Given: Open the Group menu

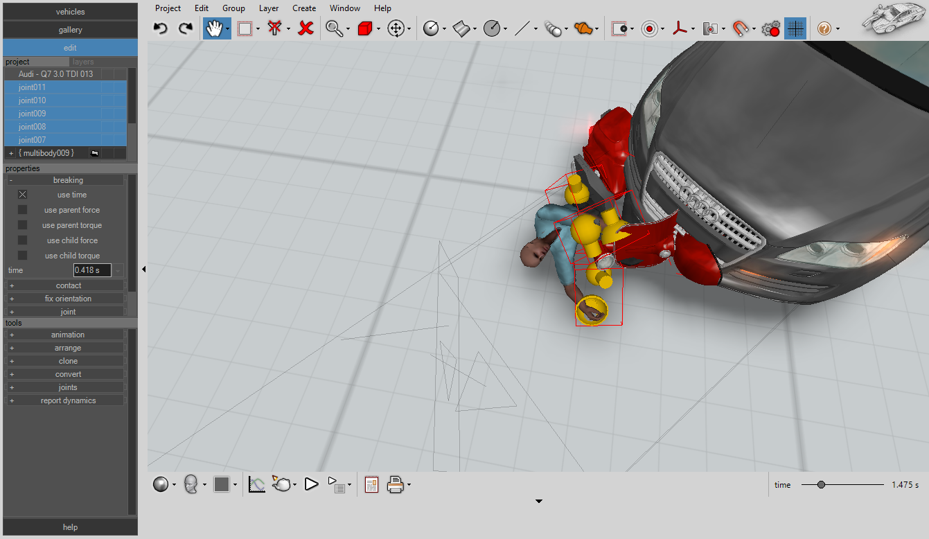Looking at the screenshot, I should coord(233,8).
